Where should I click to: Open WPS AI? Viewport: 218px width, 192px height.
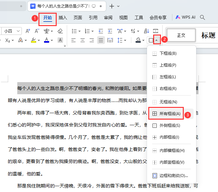point(185,17)
